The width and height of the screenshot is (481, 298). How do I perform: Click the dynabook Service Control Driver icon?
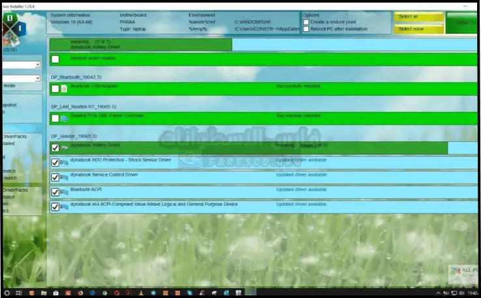pos(64,178)
